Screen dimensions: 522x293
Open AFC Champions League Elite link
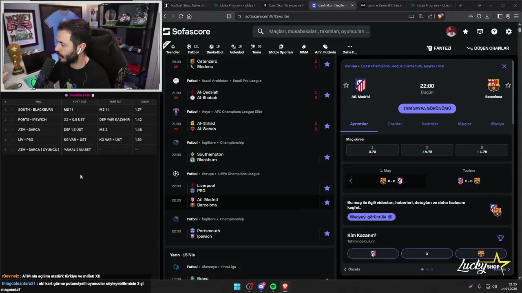238,112
